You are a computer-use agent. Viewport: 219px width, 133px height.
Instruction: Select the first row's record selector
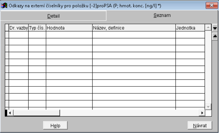7,35
